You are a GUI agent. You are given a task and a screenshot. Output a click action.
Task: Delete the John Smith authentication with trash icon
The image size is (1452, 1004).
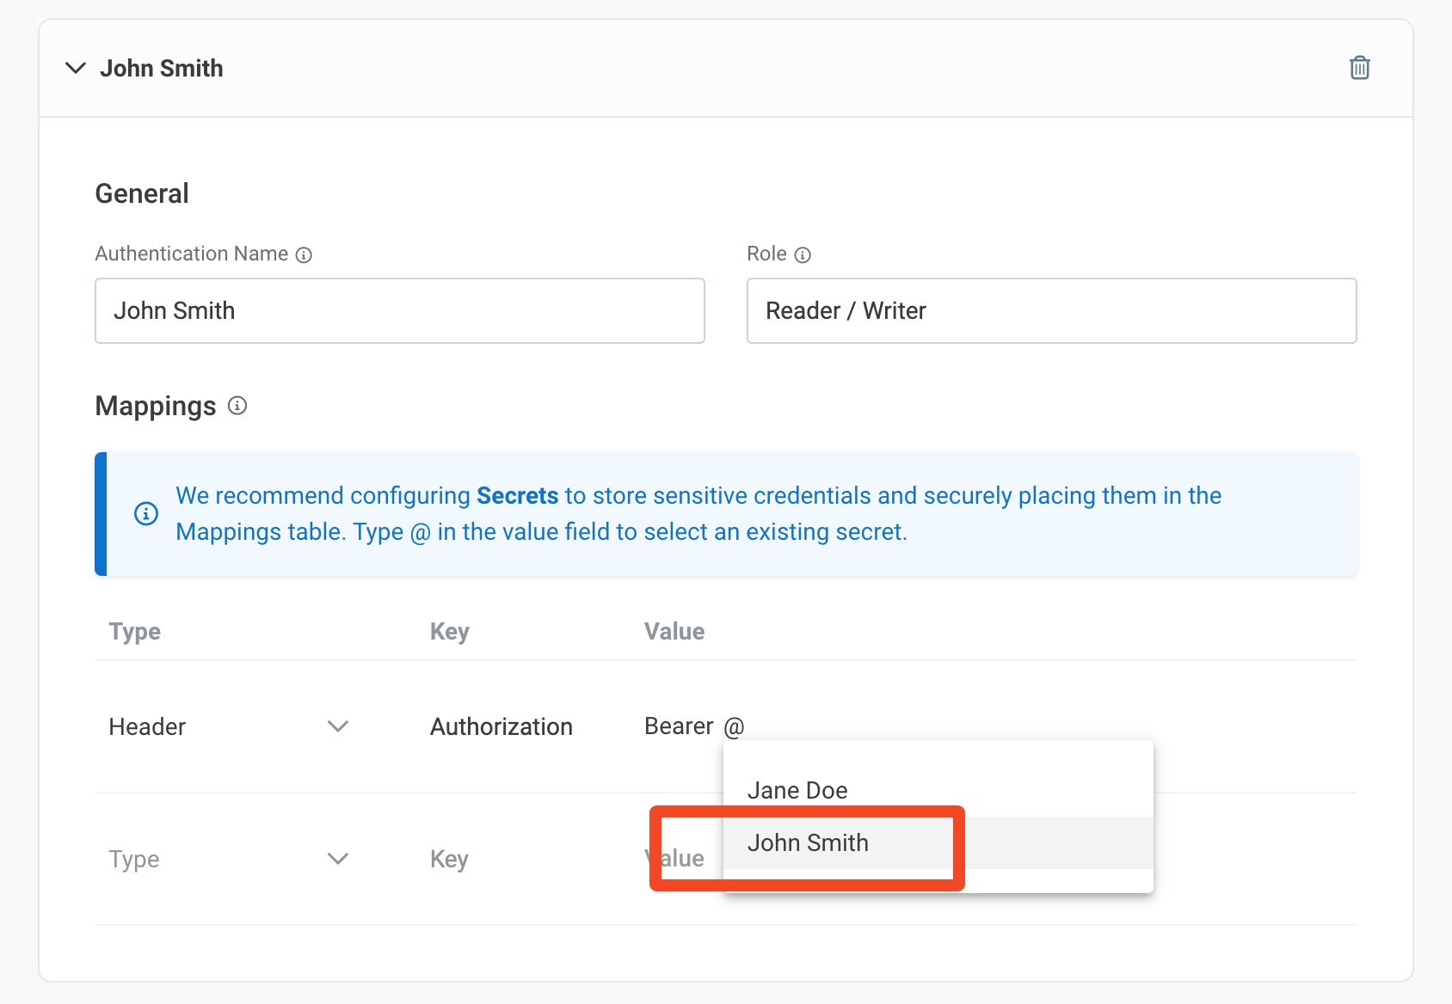pos(1359,68)
